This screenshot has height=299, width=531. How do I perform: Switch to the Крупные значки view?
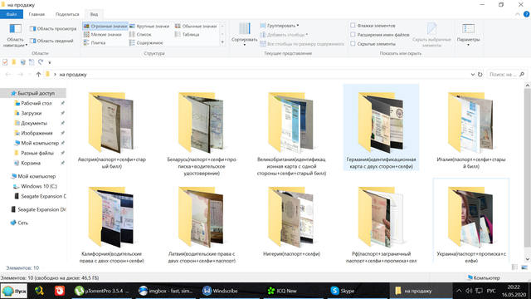(x=149, y=26)
